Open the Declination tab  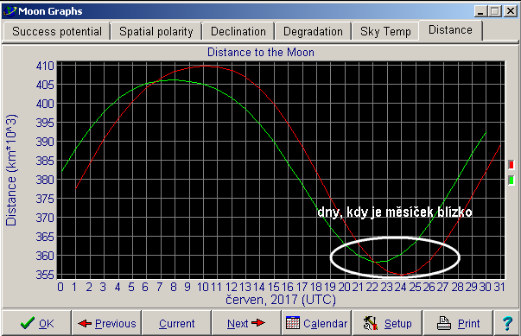click(x=238, y=32)
